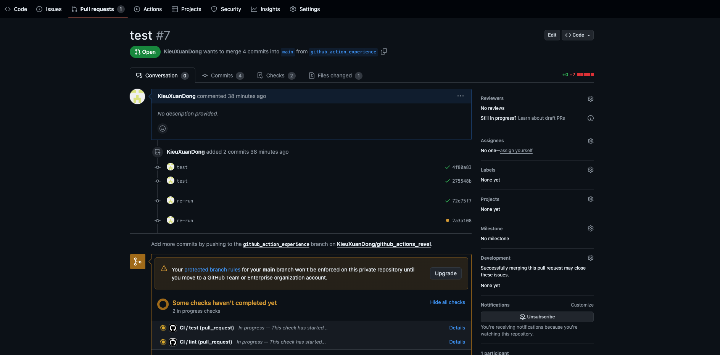The height and width of the screenshot is (355, 720).
Task: Open the Development gear settings
Action: point(591,258)
